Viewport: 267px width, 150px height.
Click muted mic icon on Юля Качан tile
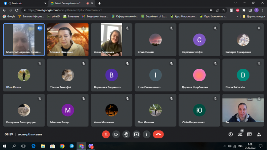(40, 63)
